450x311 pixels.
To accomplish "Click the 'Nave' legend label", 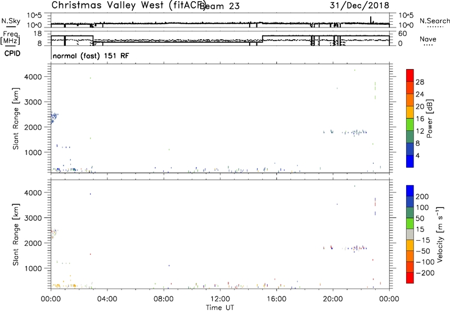I will pyautogui.click(x=427, y=39).
